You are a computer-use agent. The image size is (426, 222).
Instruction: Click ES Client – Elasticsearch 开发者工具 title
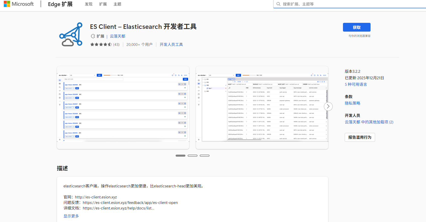click(x=143, y=27)
